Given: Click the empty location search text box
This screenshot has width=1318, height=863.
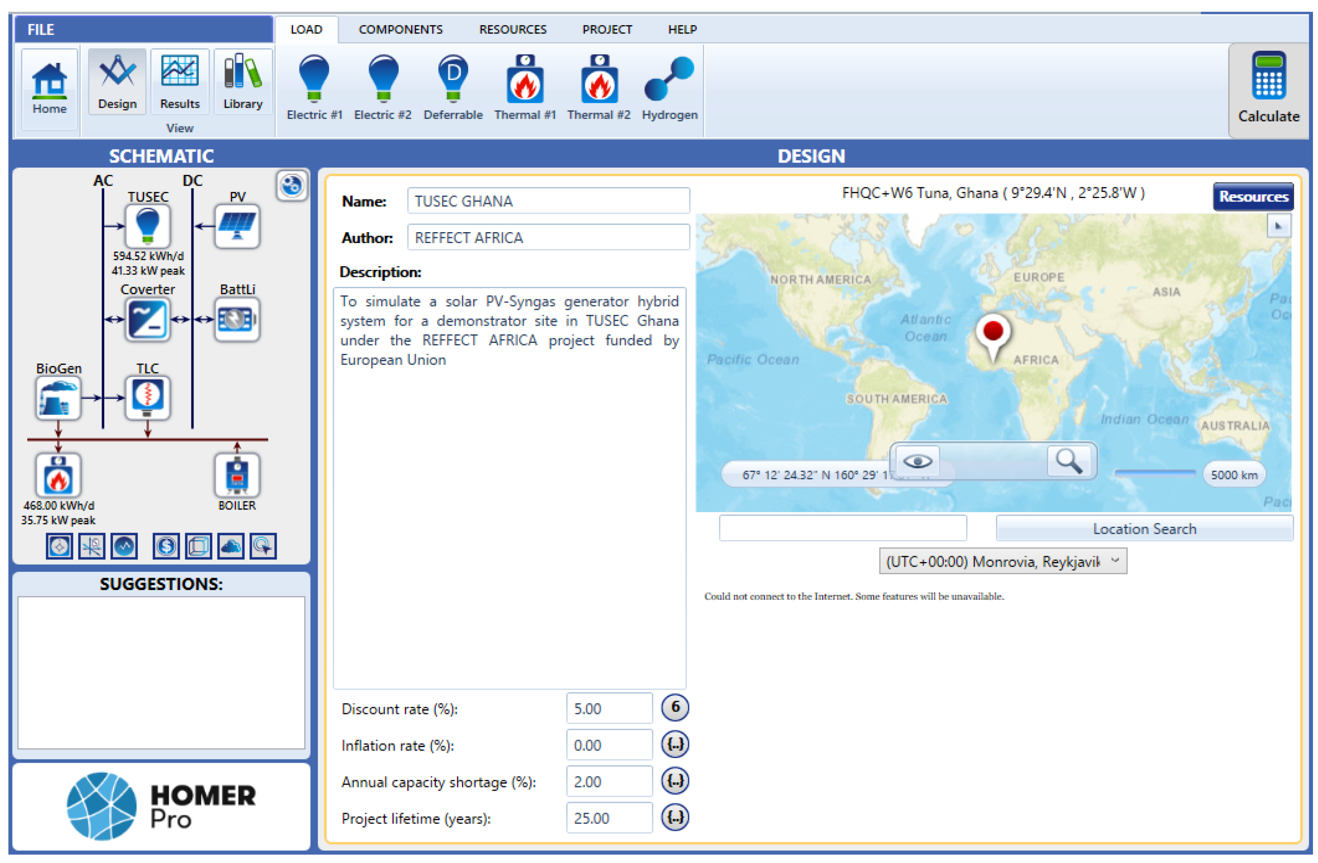Looking at the screenshot, I should tap(843, 528).
